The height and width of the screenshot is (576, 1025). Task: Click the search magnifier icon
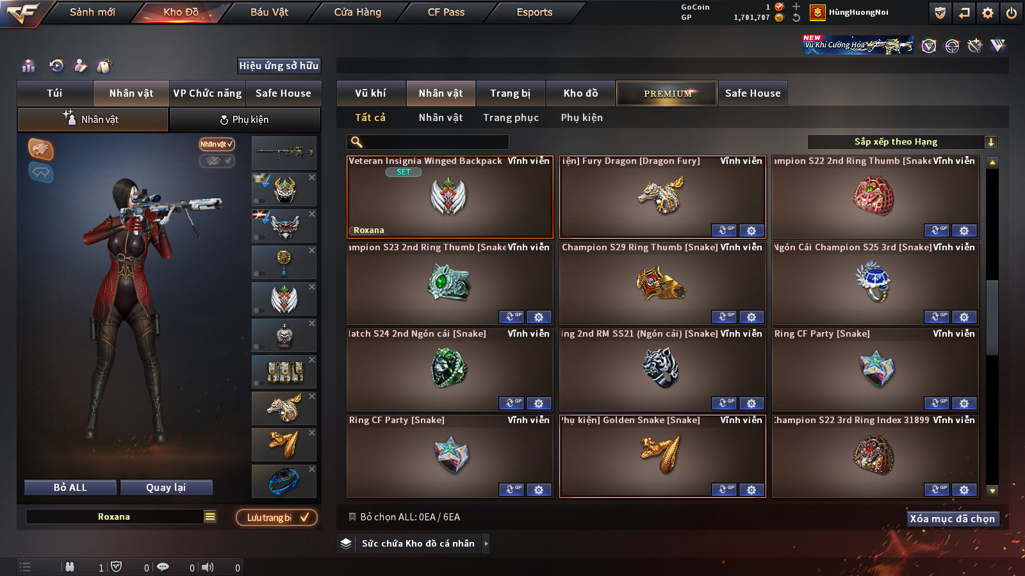click(x=357, y=142)
